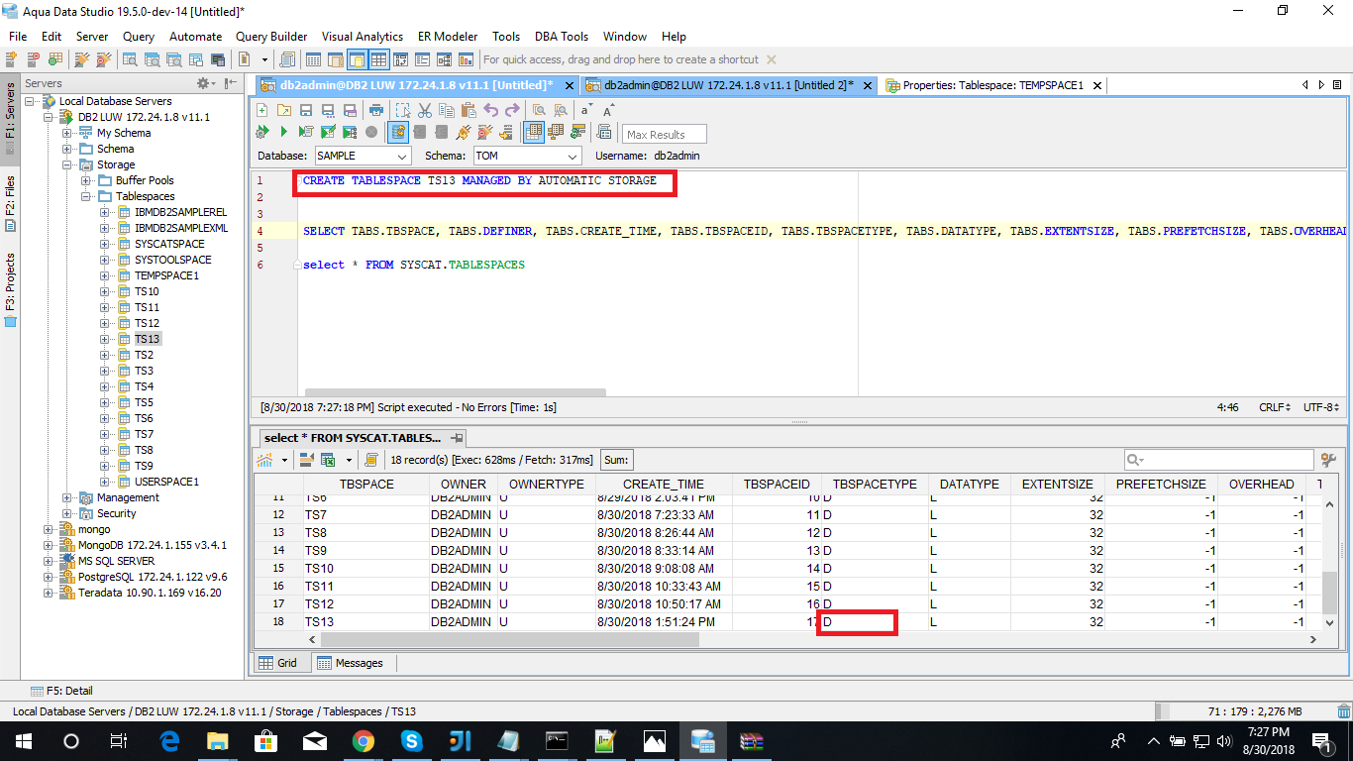Screen dimensions: 1353x761
Task: Click the Cut scissors icon
Action: [x=425, y=110]
